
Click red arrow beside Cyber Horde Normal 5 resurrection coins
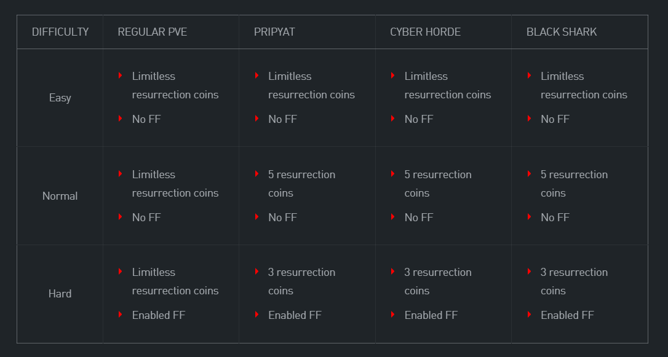(393, 174)
